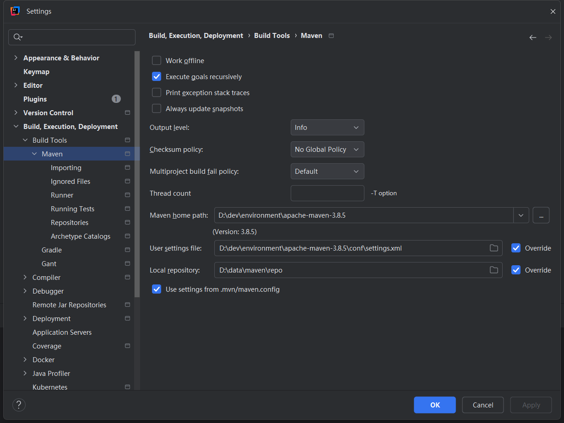The image size is (564, 423).
Task: Toggle Override for User settings file
Action: pos(516,248)
